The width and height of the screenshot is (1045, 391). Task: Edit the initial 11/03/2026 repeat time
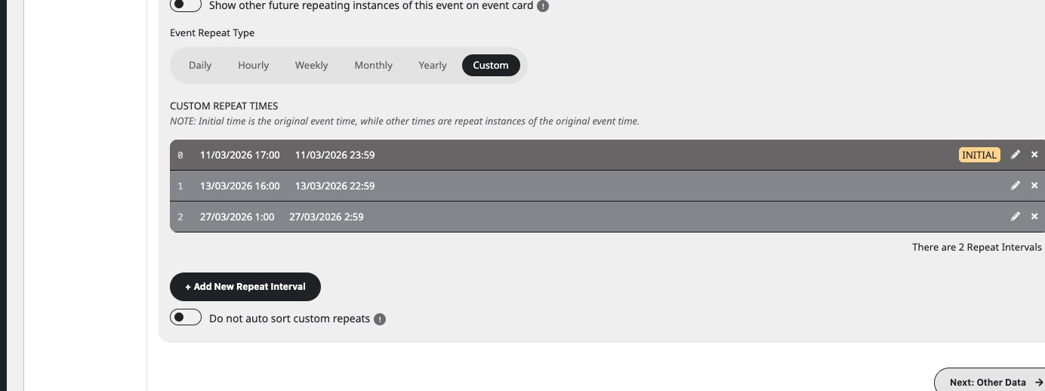coord(1016,155)
